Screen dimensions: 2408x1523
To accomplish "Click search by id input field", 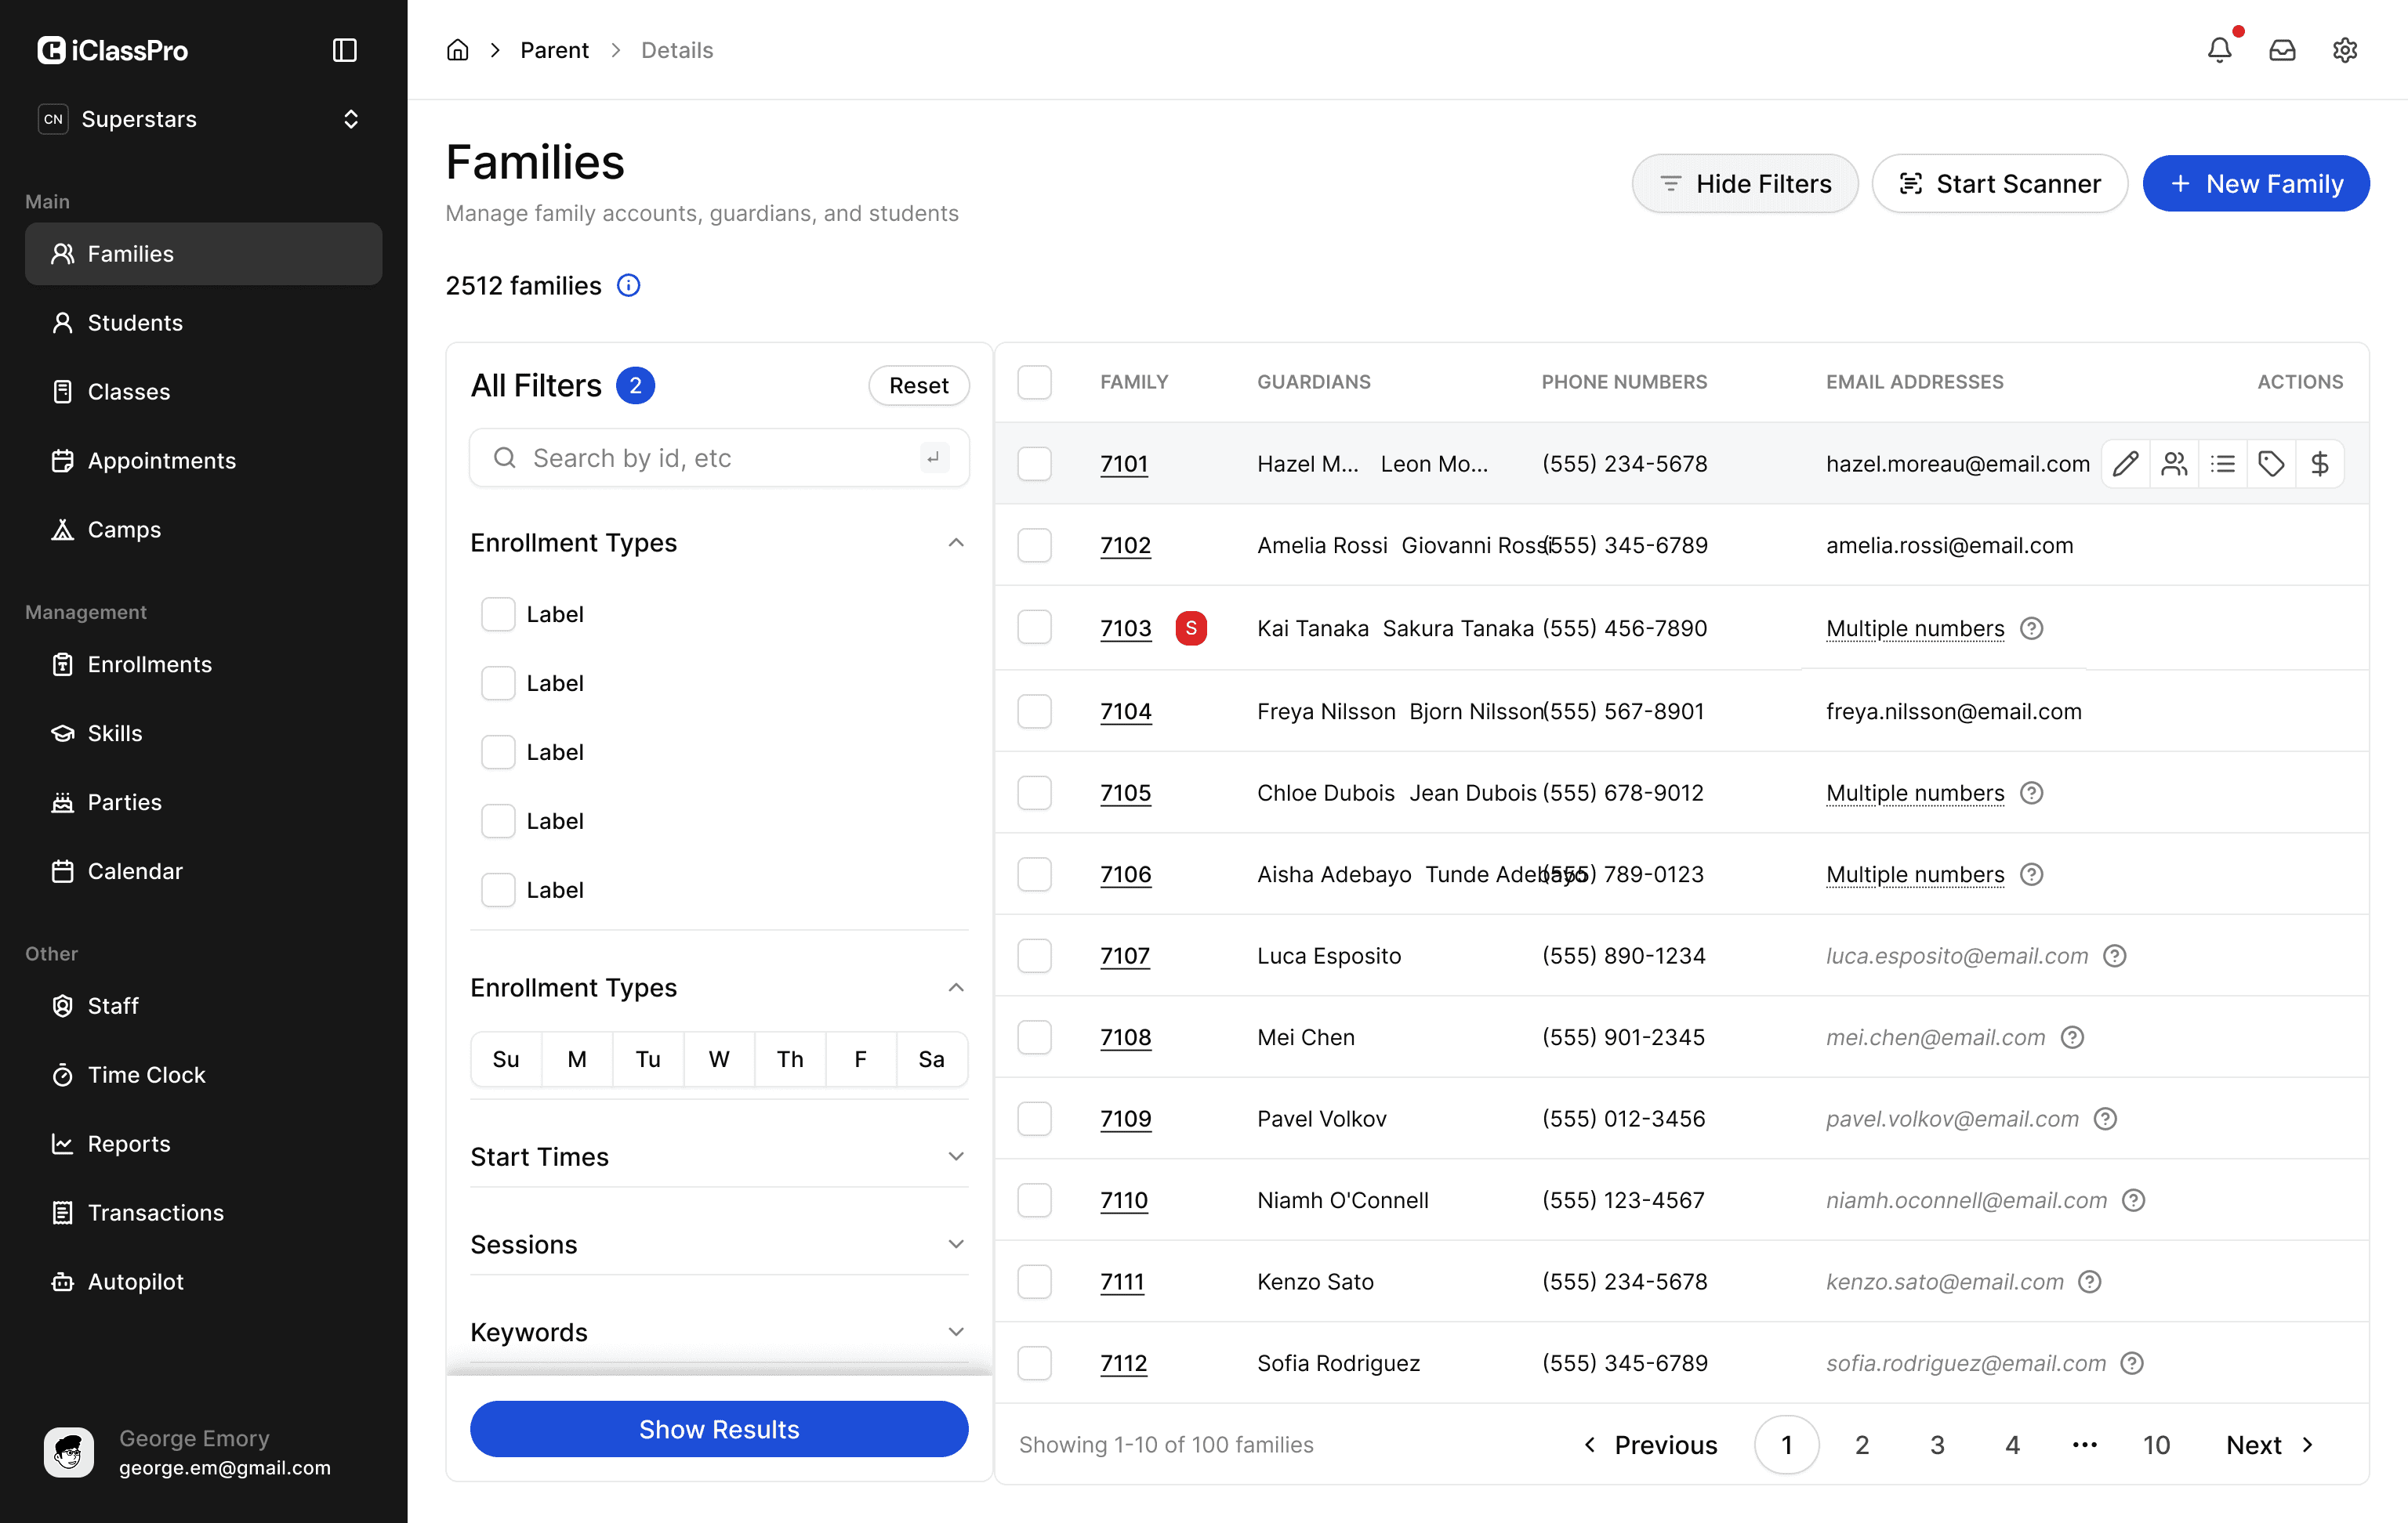I will pyautogui.click(x=719, y=458).
